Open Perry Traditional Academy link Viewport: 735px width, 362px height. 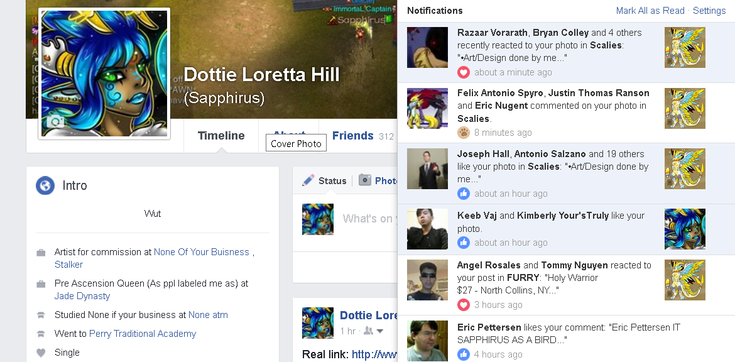[x=143, y=333]
